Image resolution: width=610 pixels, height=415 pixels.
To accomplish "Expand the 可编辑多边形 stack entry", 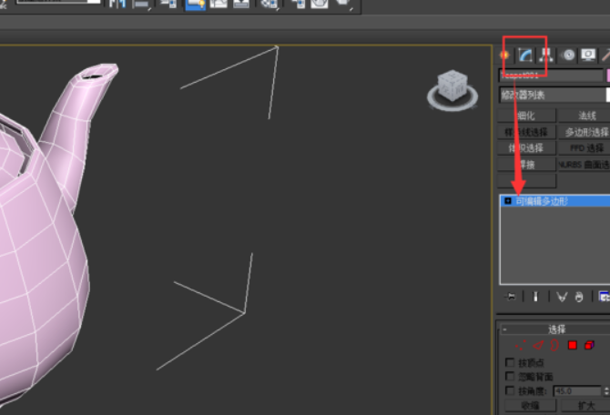I will pyautogui.click(x=507, y=201).
